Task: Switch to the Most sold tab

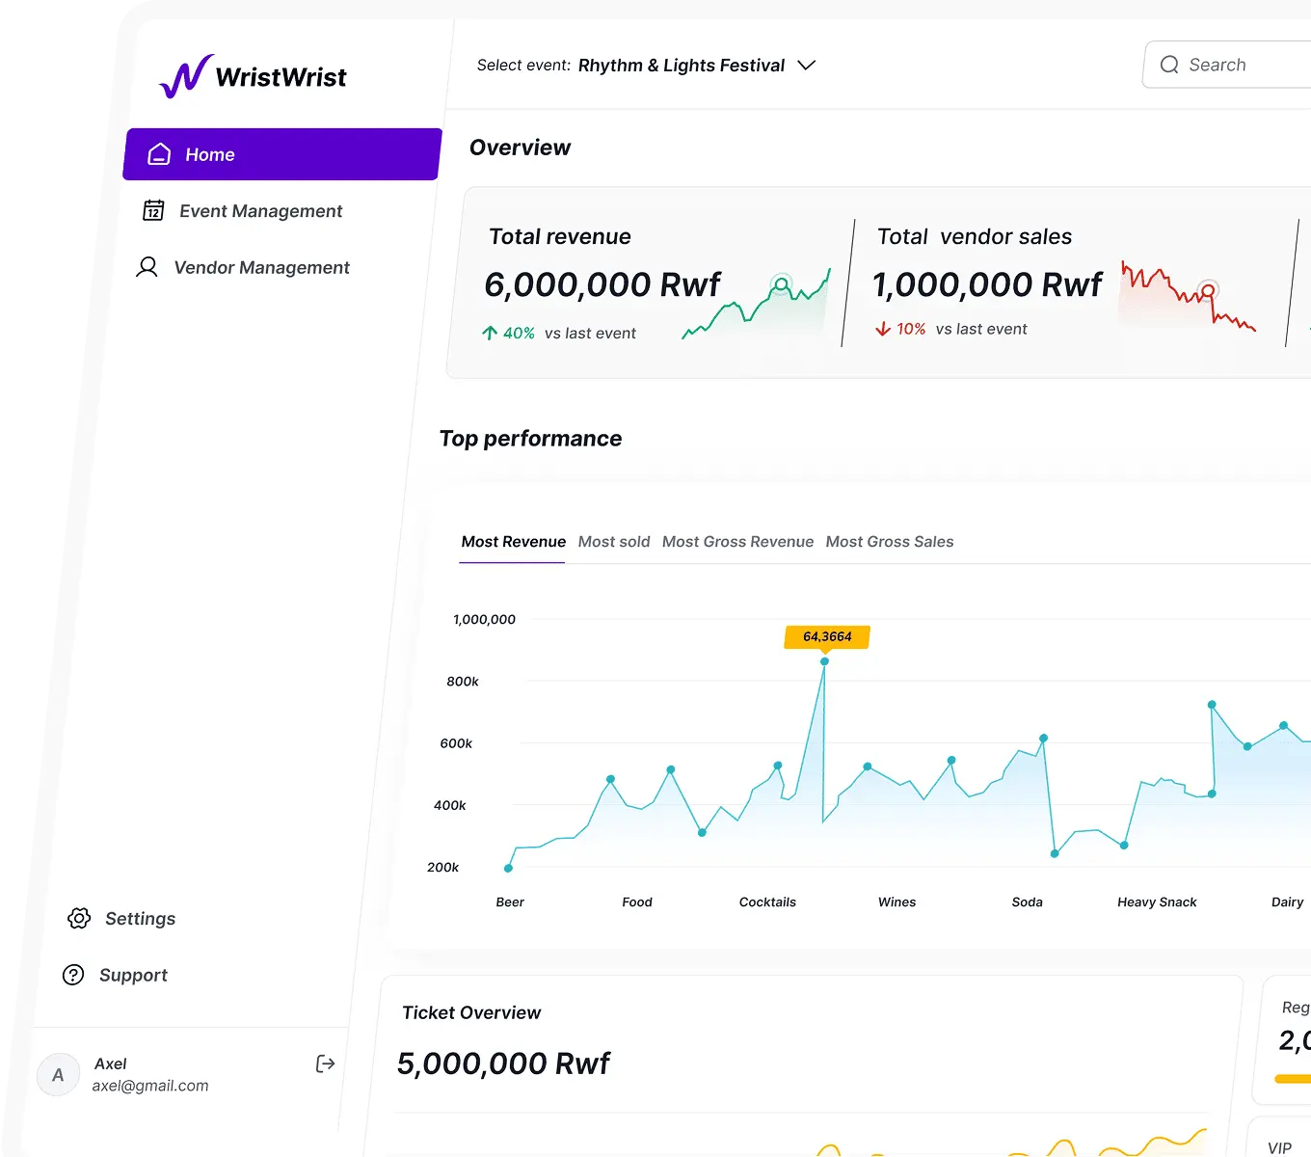Action: click(614, 542)
